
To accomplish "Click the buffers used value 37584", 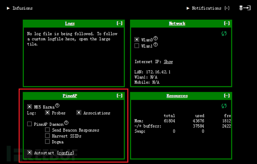I will tap(199, 126).
